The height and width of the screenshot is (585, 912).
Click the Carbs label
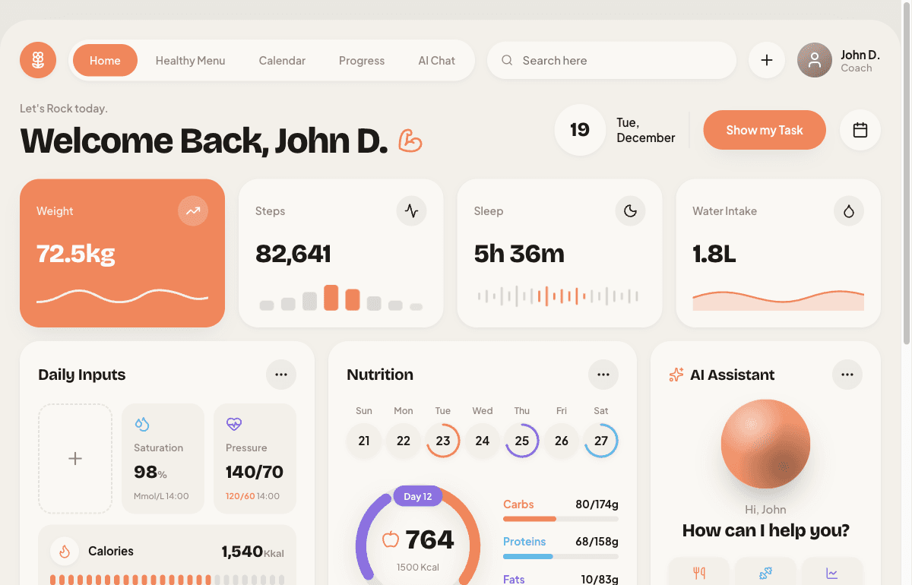click(518, 504)
